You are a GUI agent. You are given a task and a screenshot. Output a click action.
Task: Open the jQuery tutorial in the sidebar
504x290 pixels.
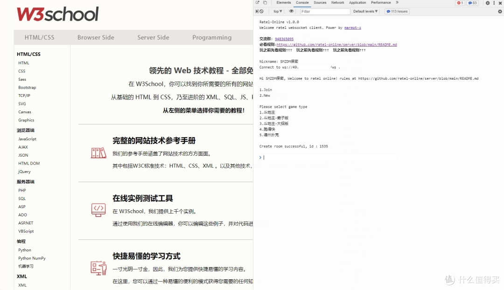click(24, 172)
